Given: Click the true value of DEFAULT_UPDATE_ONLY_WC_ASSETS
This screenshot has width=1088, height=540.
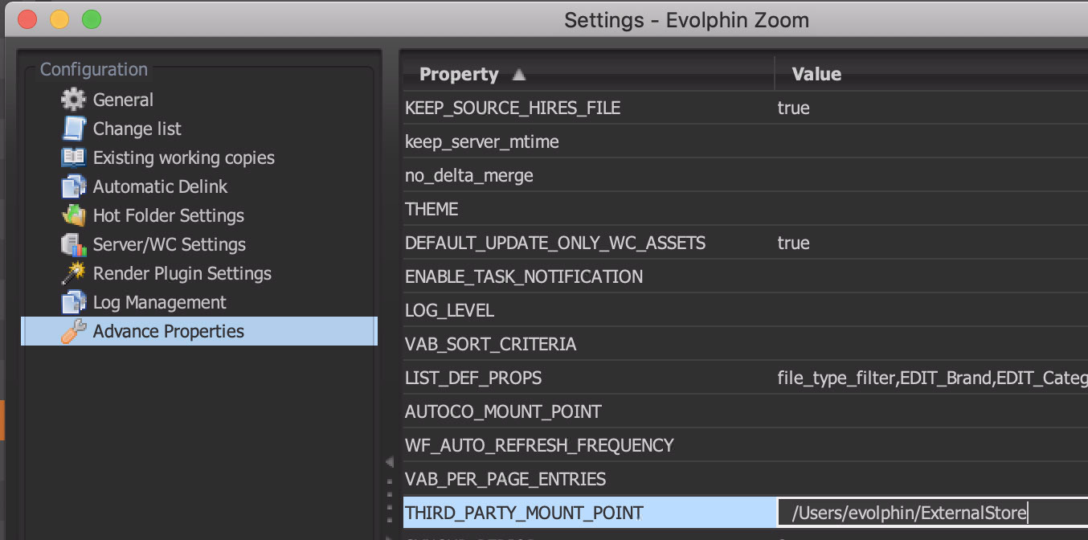Looking at the screenshot, I should coord(793,243).
